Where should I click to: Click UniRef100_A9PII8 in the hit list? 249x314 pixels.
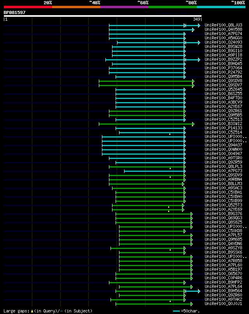[223, 55]
